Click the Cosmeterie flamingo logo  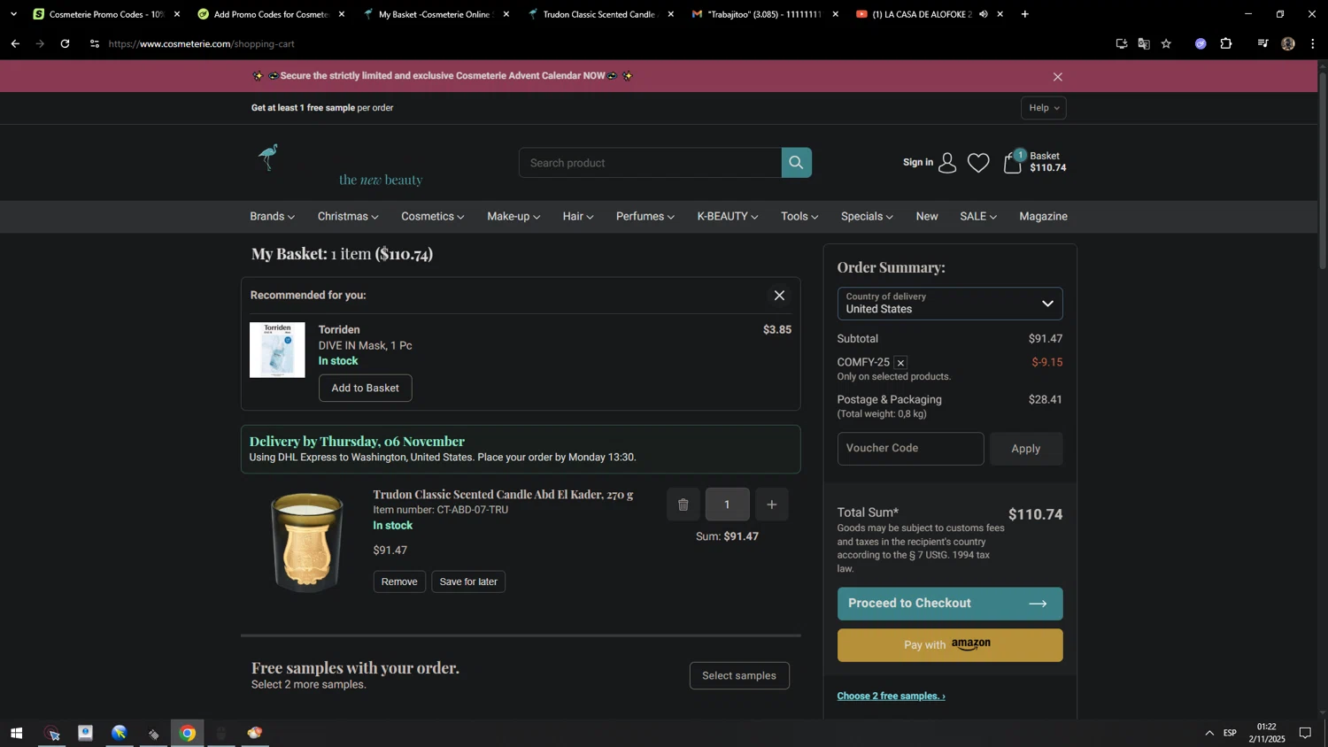coord(269,158)
